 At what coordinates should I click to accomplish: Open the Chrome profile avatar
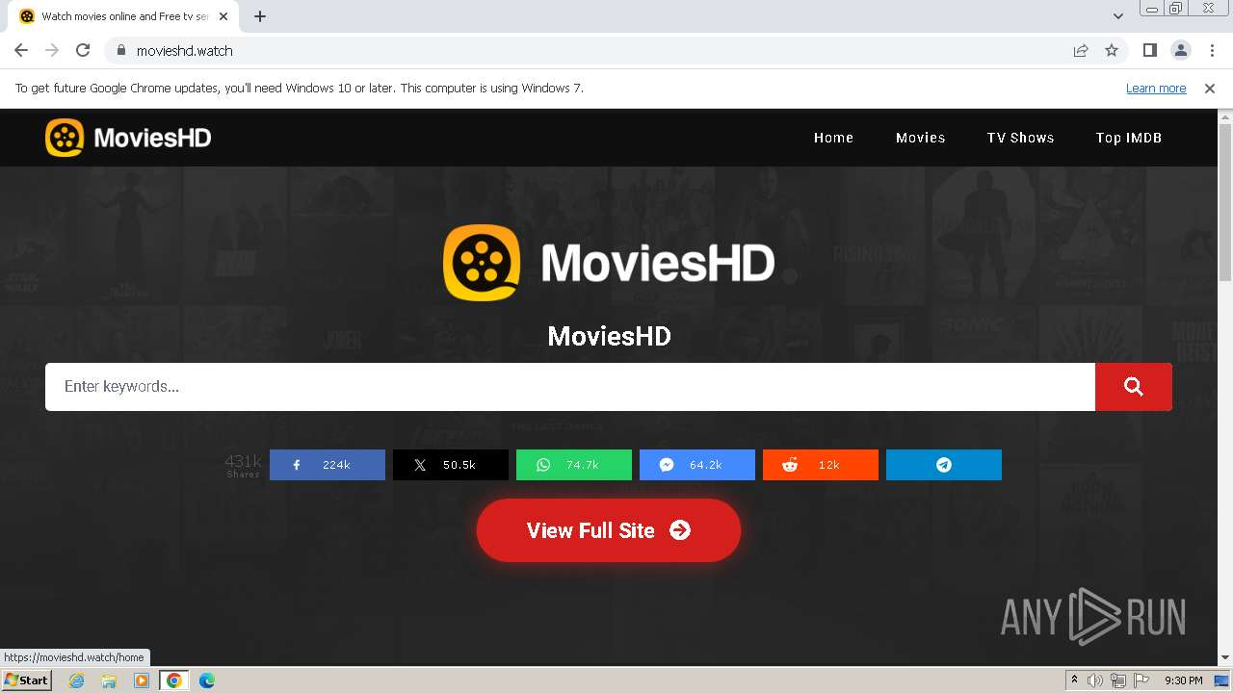click(1180, 51)
